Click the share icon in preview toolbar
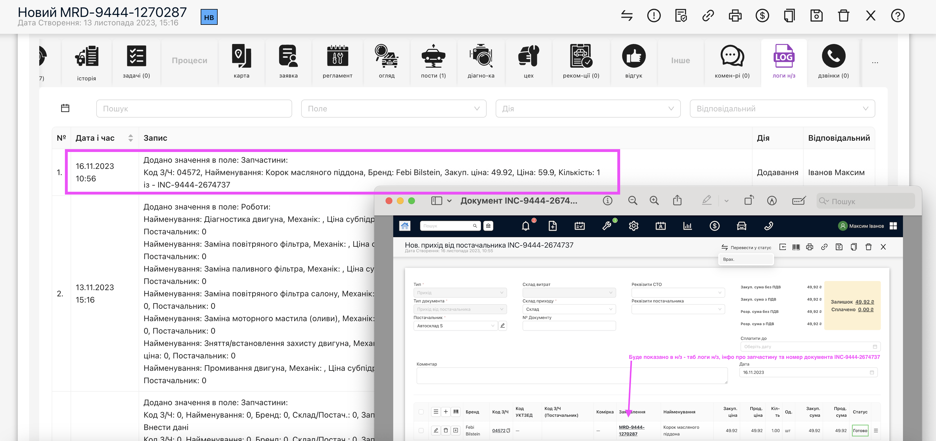The width and height of the screenshot is (936, 441). click(677, 201)
